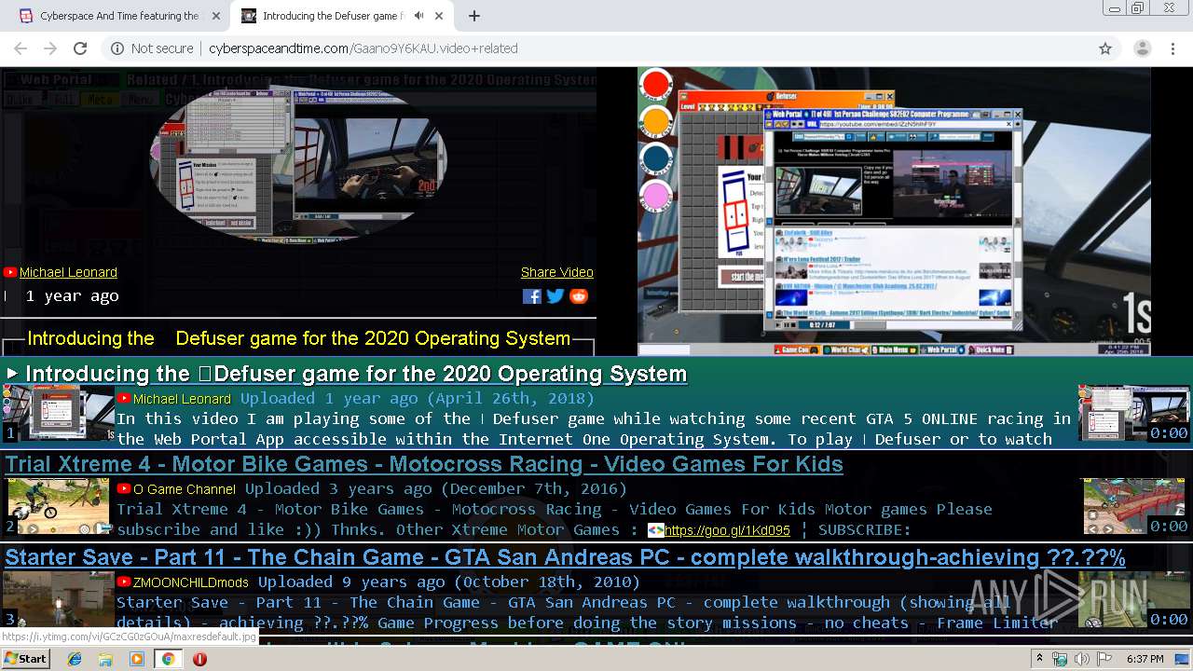Open Starter Save thumbnail numbered 3
Screen dimensions: 1193x671
[x=58, y=599]
